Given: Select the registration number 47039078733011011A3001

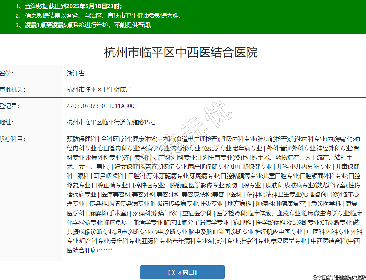Looking at the screenshot, I should tap(102, 106).
